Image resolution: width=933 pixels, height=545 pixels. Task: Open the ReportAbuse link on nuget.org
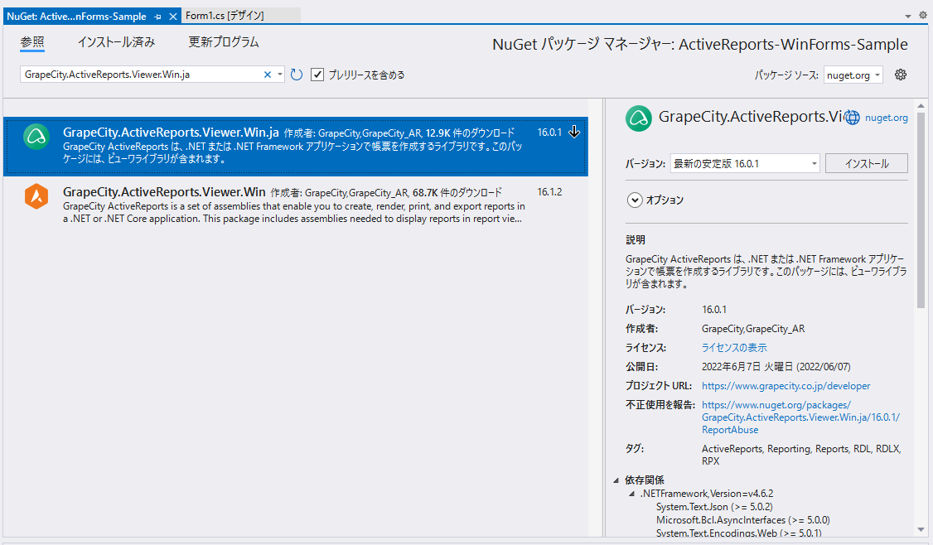[x=801, y=417]
